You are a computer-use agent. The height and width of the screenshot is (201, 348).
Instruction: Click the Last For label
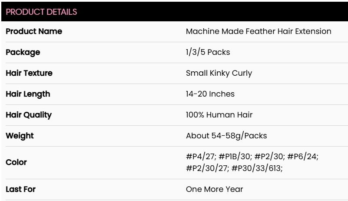(x=20, y=188)
